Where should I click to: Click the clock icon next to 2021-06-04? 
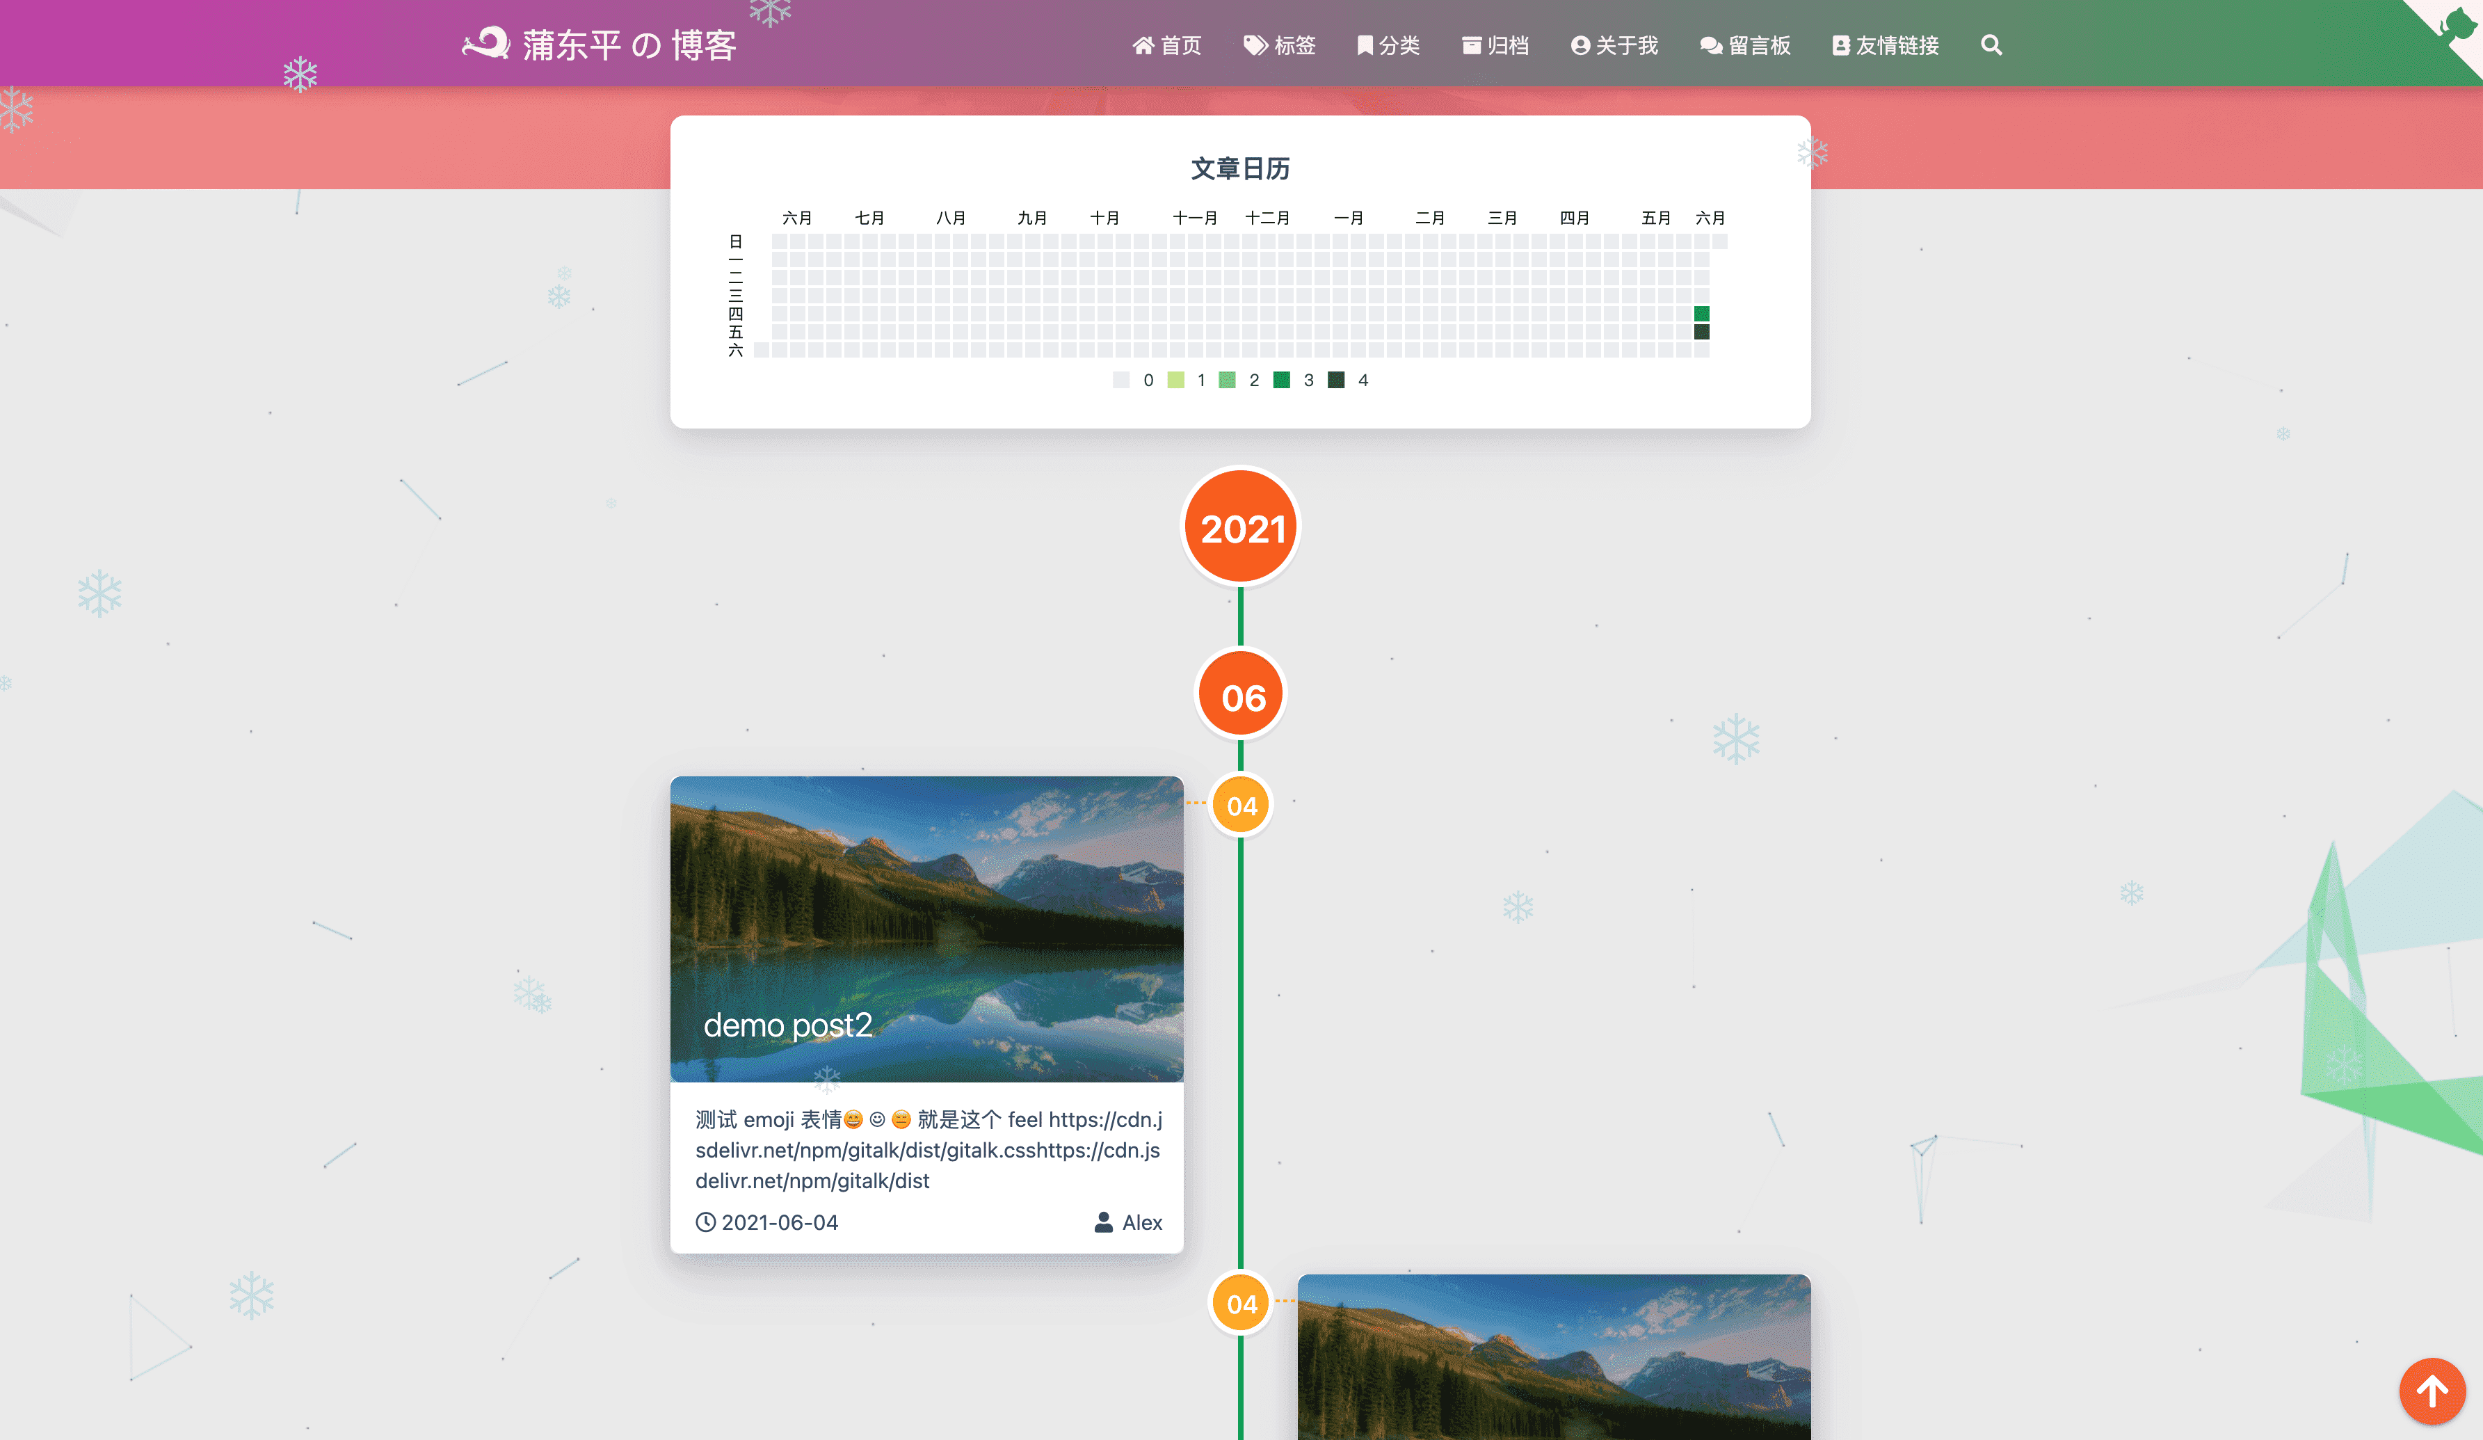click(x=705, y=1222)
